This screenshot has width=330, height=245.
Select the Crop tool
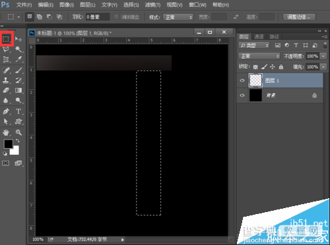[x=7, y=59]
